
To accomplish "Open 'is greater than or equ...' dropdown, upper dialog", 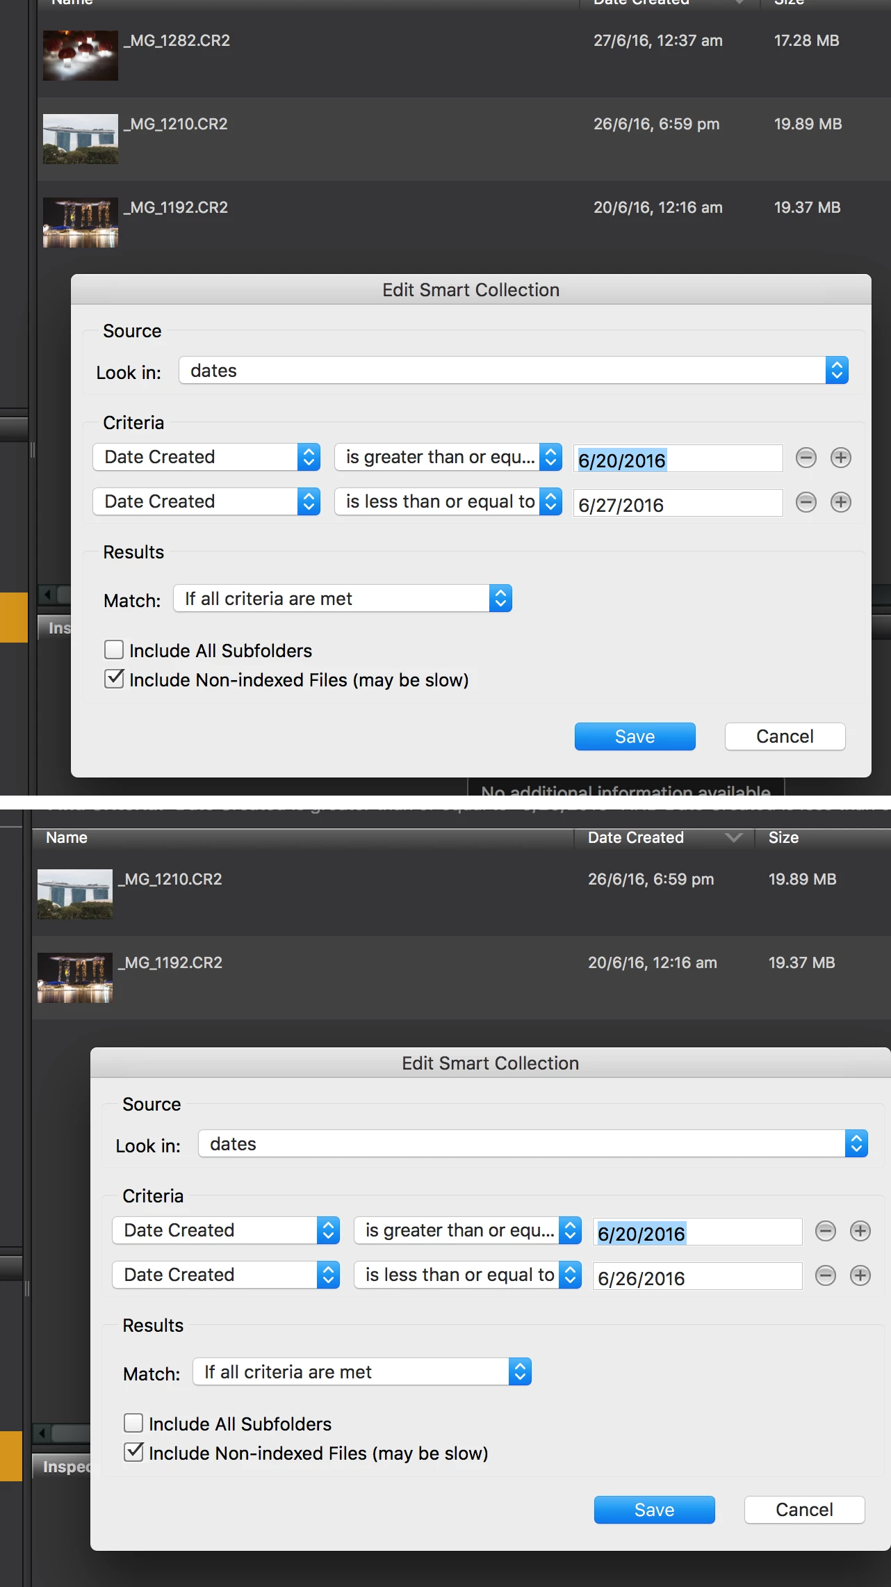I will [448, 457].
